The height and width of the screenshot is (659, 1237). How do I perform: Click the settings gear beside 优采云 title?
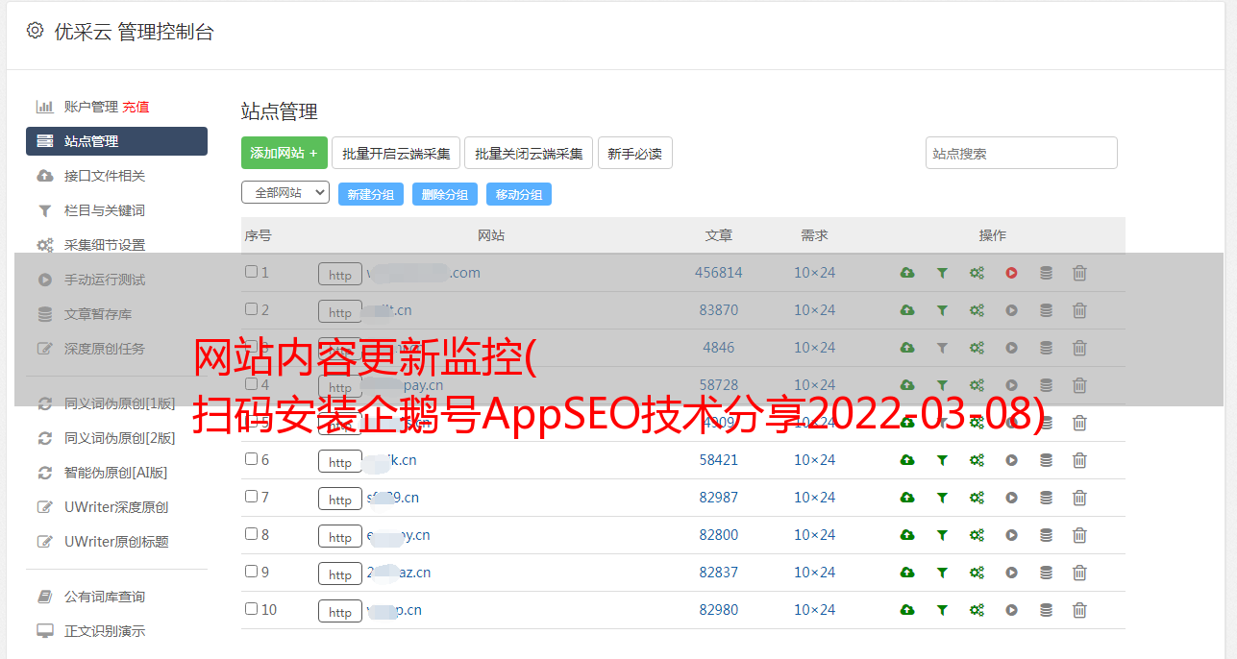pos(36,31)
